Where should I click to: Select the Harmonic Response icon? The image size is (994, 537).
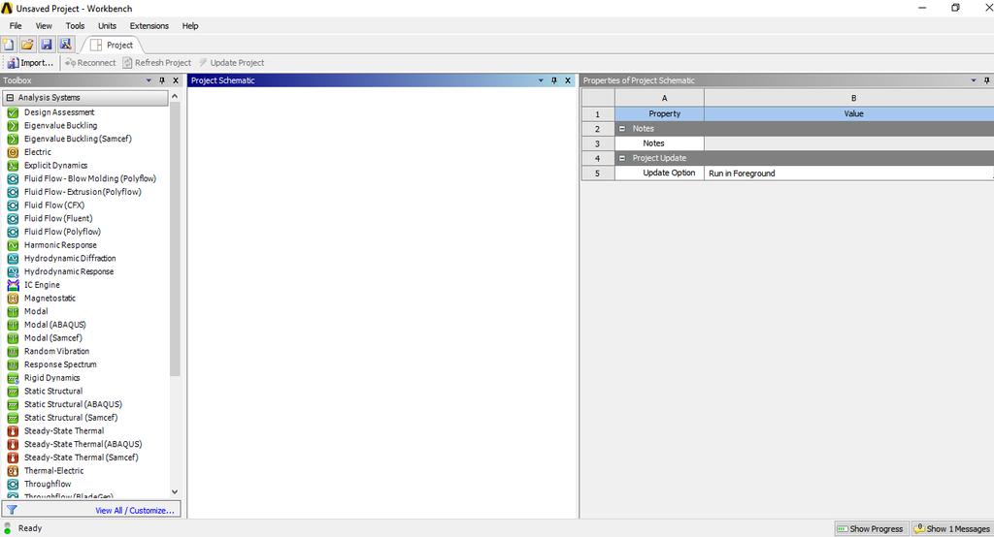(13, 245)
